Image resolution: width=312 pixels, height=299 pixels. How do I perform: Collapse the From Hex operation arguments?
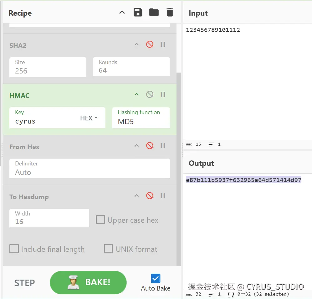(136, 146)
